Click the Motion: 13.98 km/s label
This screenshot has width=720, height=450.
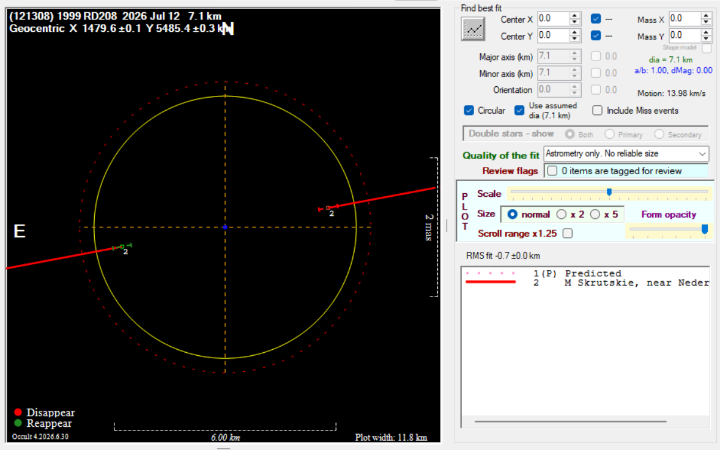pyautogui.click(x=671, y=93)
